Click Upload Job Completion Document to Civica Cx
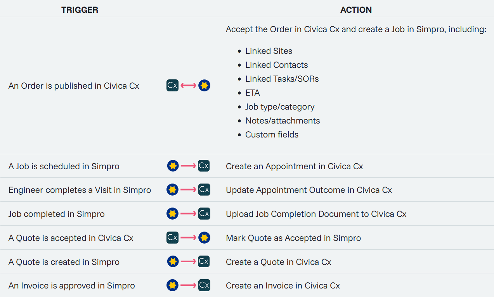494x297 pixels. [316, 214]
